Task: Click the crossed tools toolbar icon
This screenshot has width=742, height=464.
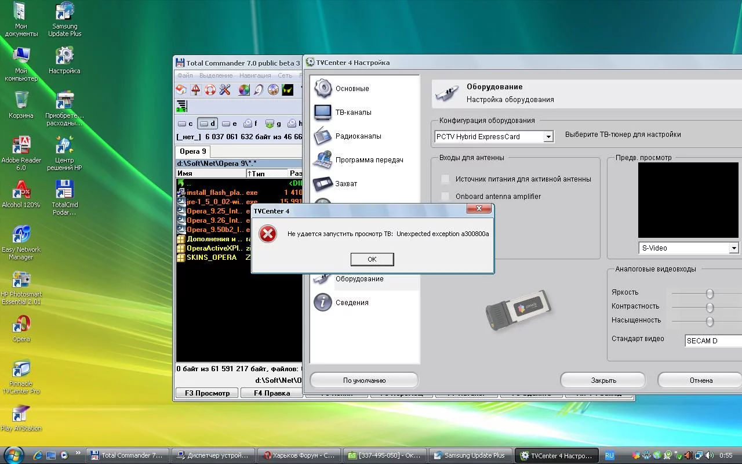Action: tap(225, 90)
